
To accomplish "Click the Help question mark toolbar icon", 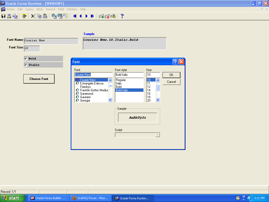I will click(122, 16).
